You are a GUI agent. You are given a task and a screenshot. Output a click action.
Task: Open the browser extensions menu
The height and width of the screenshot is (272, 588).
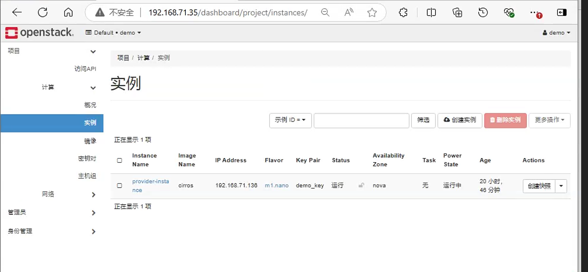coord(403,12)
